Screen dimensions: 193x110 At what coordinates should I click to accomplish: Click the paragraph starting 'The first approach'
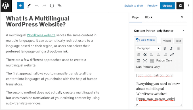(x=52, y=79)
